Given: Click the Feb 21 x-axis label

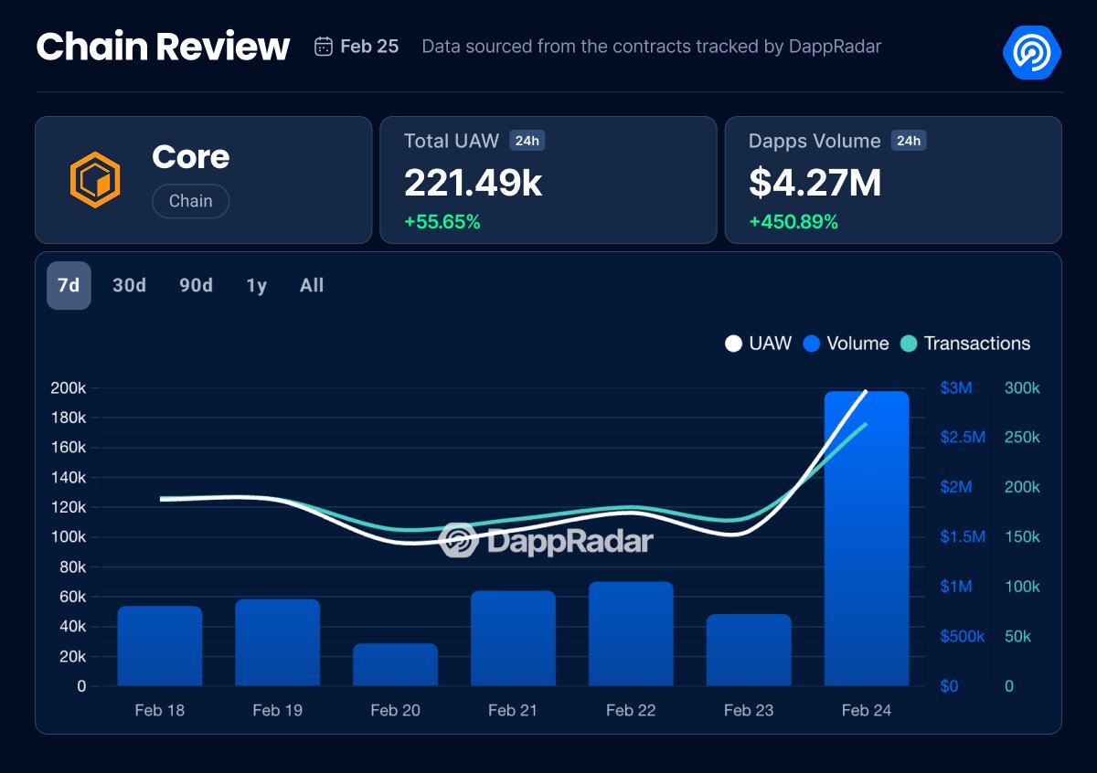Looking at the screenshot, I should (514, 710).
